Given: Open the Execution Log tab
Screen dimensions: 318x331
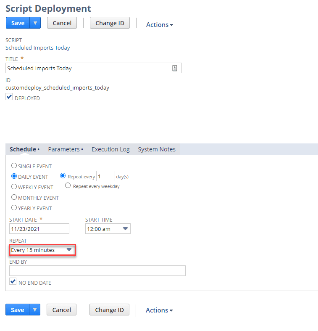Looking at the screenshot, I should click(110, 149).
